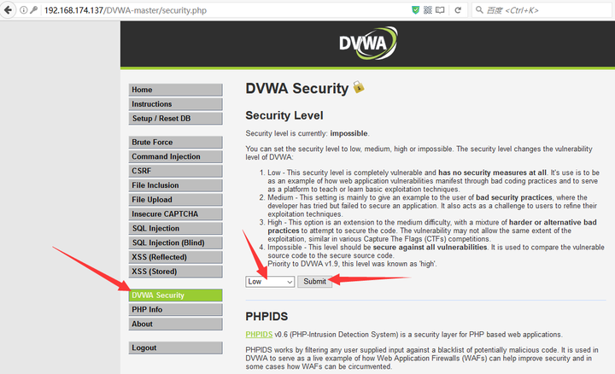Image resolution: width=615 pixels, height=374 pixels.
Task: Click the DVWA logo in header
Action: point(368,44)
